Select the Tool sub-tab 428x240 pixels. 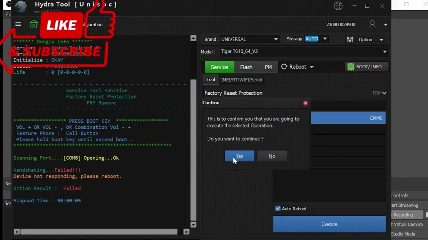pos(211,80)
